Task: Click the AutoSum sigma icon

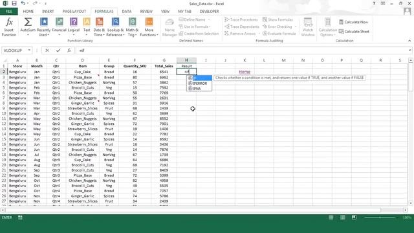Action: tap(28, 22)
